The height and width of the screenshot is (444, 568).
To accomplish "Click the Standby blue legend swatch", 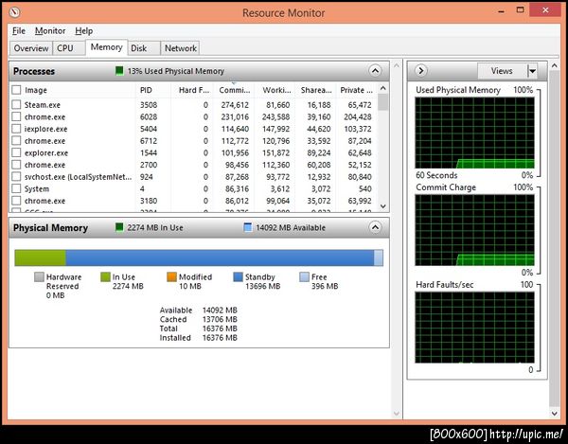I will pos(238,277).
